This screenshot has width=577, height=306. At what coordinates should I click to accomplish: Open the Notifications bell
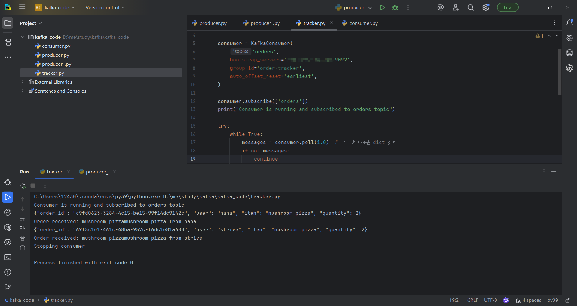569,23
